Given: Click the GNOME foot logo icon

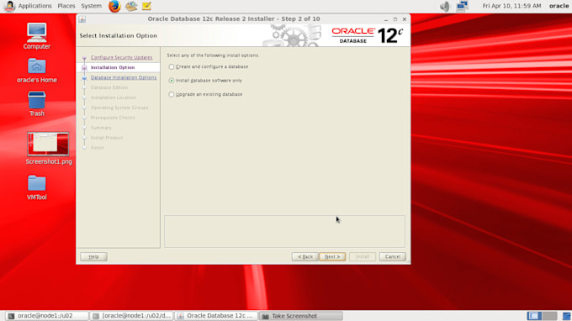Looking at the screenshot, I should point(9,6).
